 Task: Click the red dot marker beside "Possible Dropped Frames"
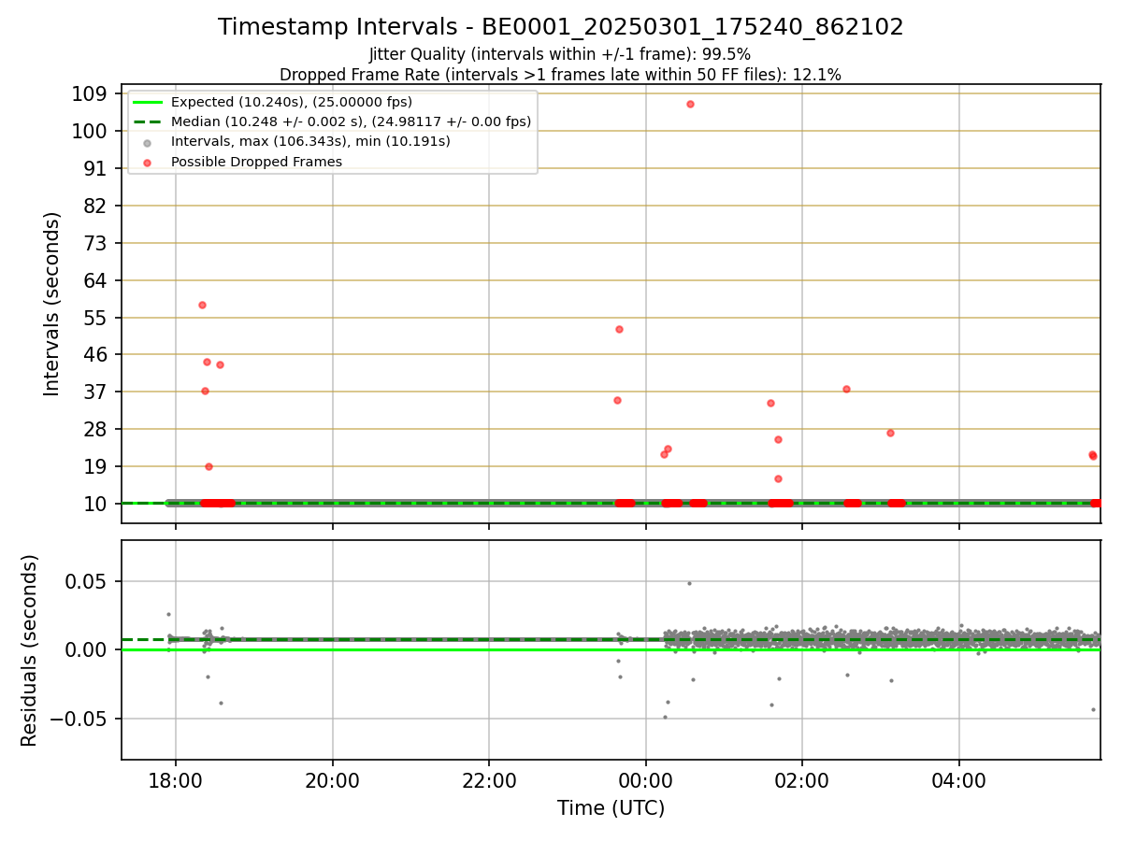click(147, 162)
